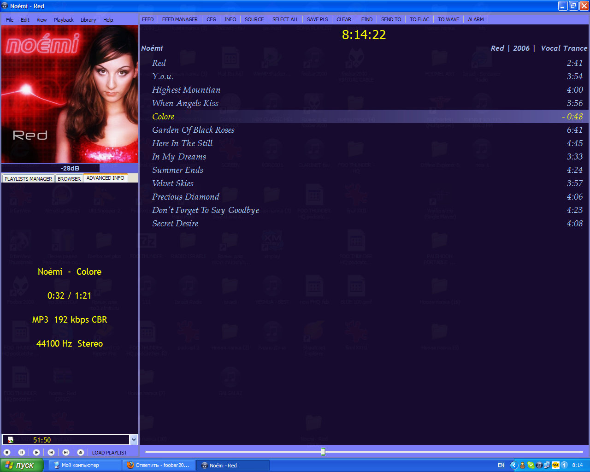The width and height of the screenshot is (590, 472).
Task: Click the ALARM toolbar button
Action: point(476,19)
